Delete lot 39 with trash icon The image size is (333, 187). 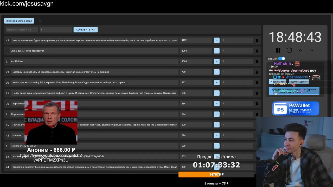coord(257,104)
